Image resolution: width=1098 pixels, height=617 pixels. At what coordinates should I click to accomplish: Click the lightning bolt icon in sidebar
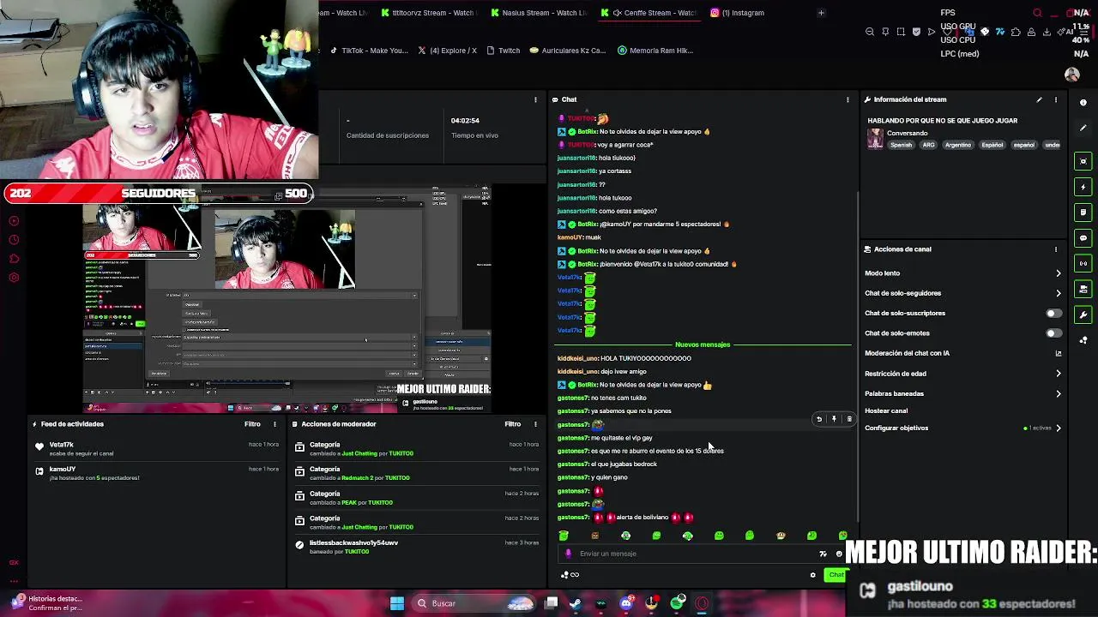1083,187
